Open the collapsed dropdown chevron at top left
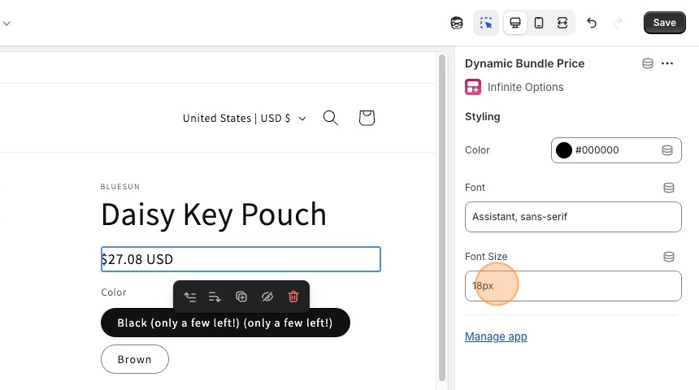This screenshot has height=390, width=699. click(7, 23)
